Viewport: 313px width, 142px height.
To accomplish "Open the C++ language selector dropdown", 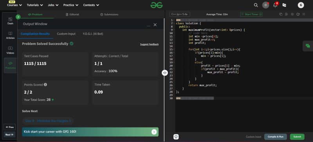I will tap(180, 14).
